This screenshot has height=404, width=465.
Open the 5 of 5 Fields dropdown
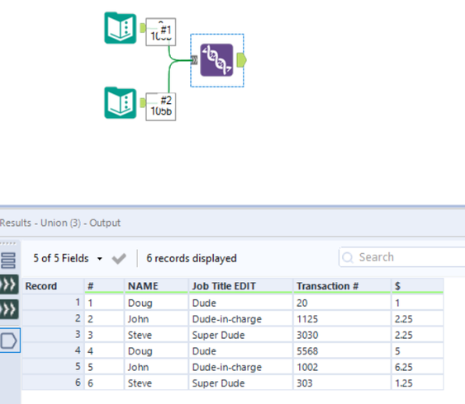(x=68, y=258)
